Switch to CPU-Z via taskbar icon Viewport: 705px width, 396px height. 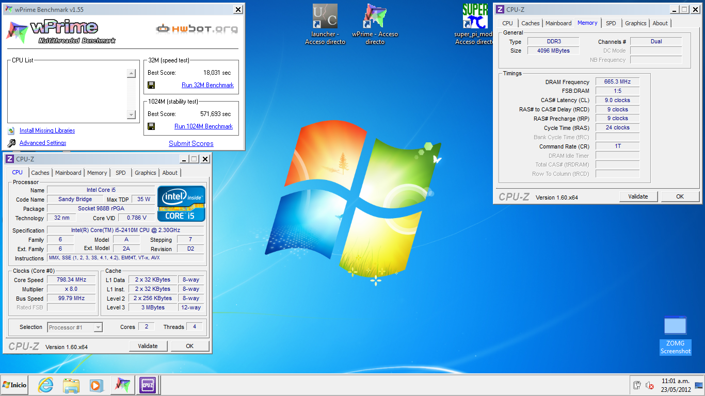coord(147,385)
